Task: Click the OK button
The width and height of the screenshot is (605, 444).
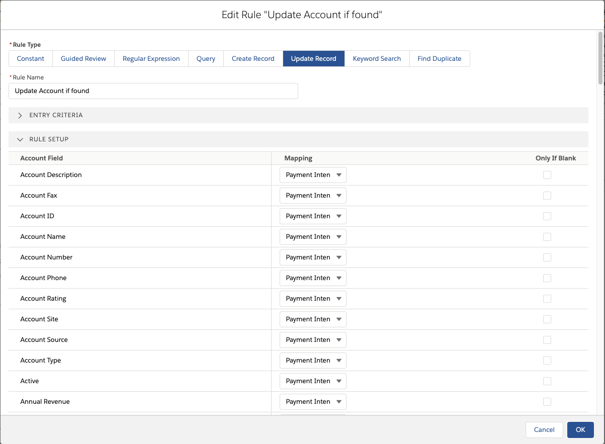Action: click(x=580, y=429)
